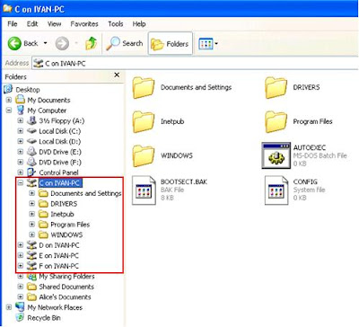Select F on IVAN-PC network drive icon
Screen dimensions: 359x327
pos(31,266)
